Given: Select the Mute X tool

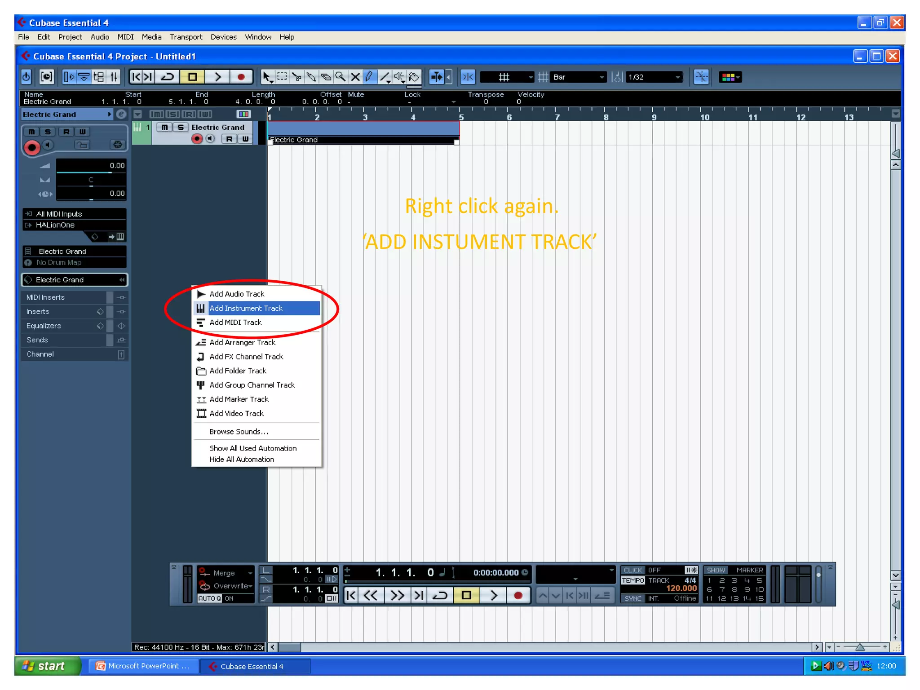Looking at the screenshot, I should [355, 77].
